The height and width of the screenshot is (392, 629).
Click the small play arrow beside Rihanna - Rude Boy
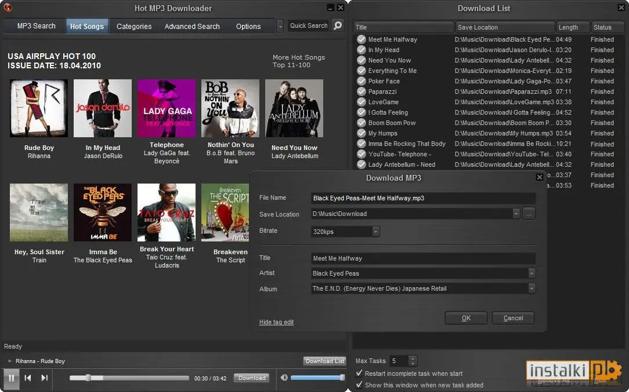(10, 361)
